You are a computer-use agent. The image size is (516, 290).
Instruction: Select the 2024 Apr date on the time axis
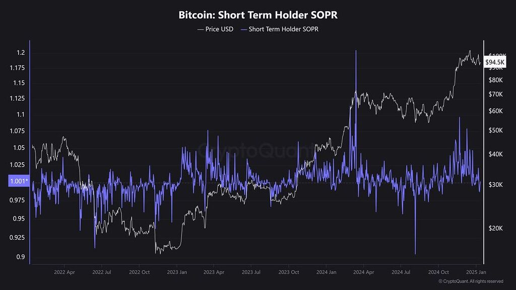point(363,272)
